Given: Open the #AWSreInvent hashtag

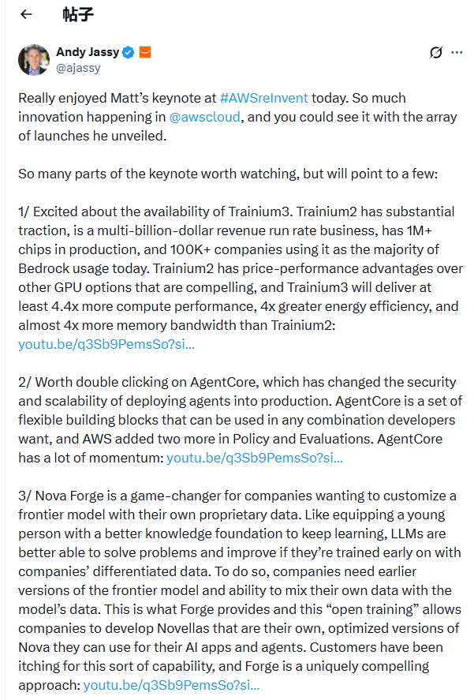Looking at the screenshot, I should pyautogui.click(x=264, y=98).
